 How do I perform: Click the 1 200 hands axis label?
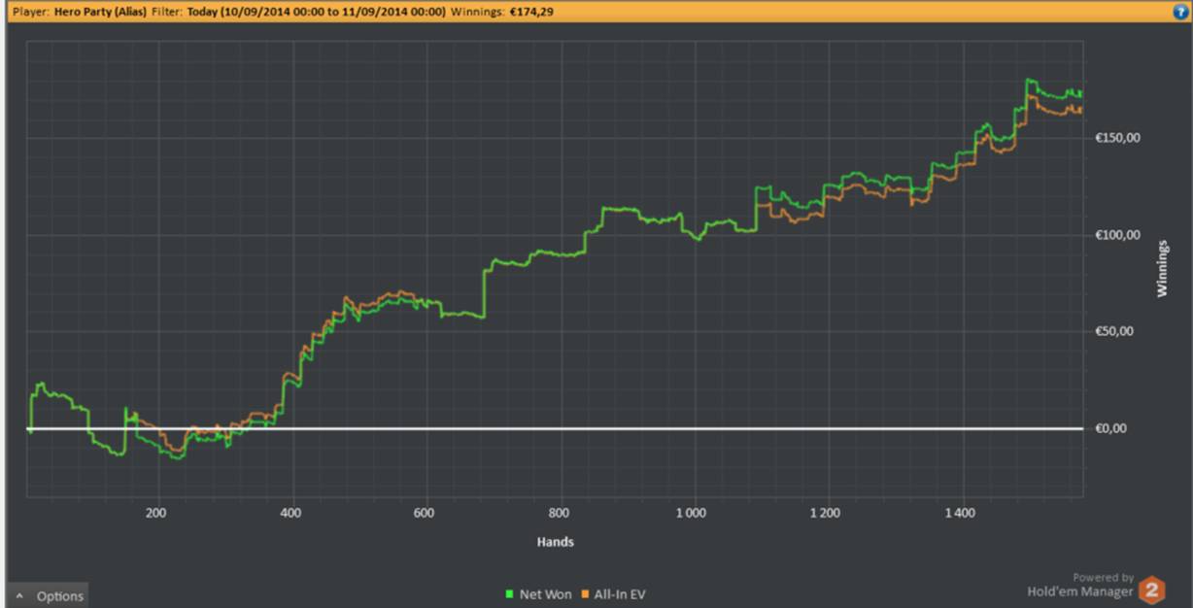click(825, 512)
